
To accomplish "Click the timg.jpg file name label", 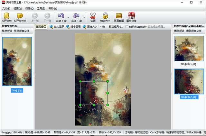I will pos(17,90).
